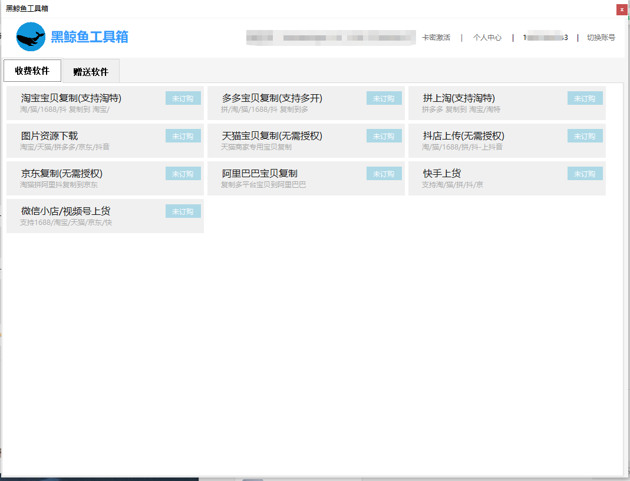Switch to the 赠送软件 tab

(x=91, y=71)
